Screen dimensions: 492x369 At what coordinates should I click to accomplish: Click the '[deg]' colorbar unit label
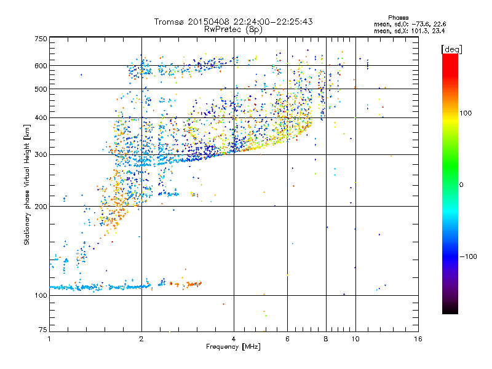(x=451, y=49)
